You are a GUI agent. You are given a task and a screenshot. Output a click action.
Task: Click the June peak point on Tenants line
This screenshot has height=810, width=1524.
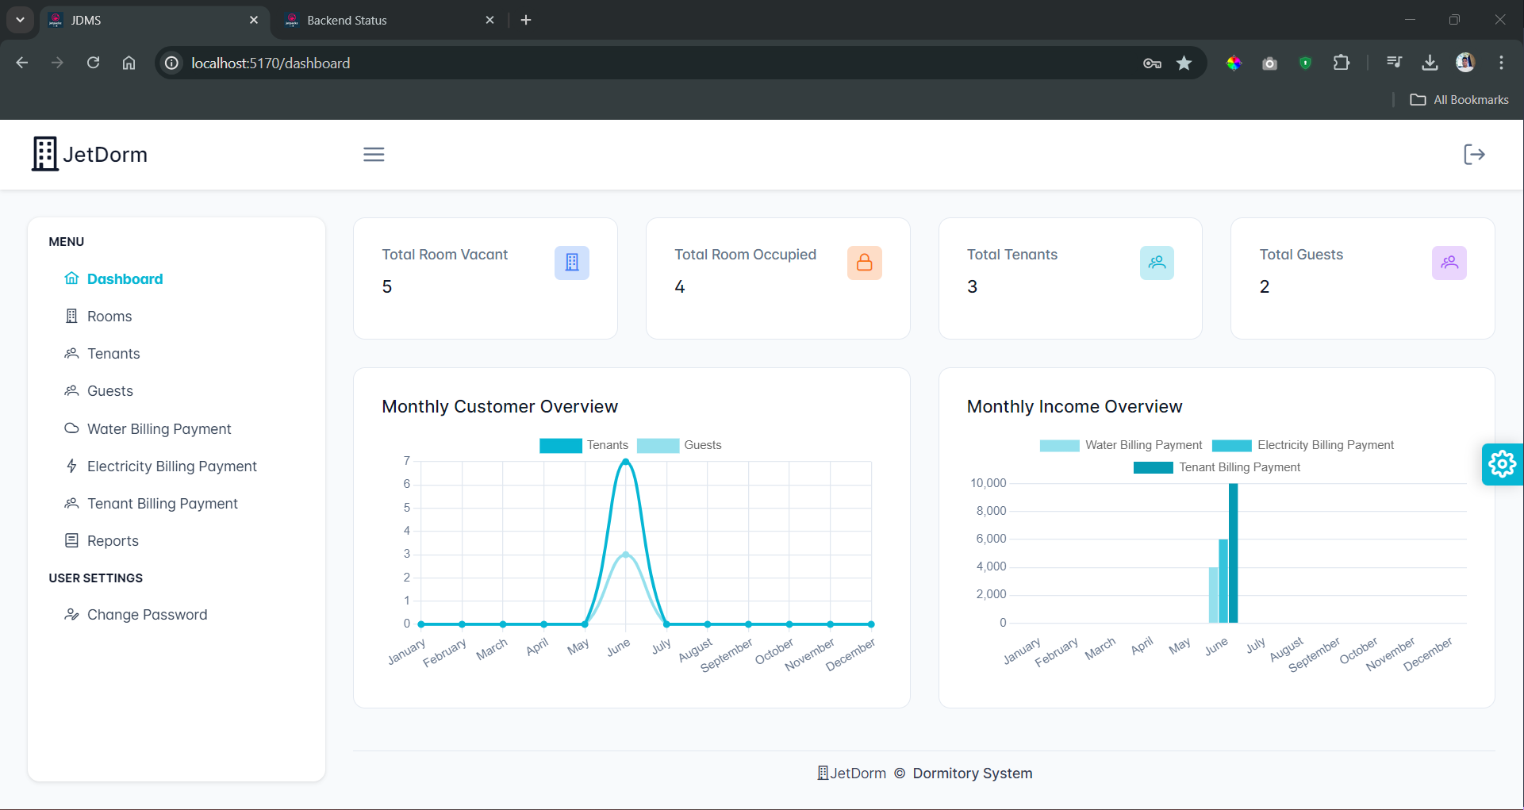pyautogui.click(x=626, y=461)
